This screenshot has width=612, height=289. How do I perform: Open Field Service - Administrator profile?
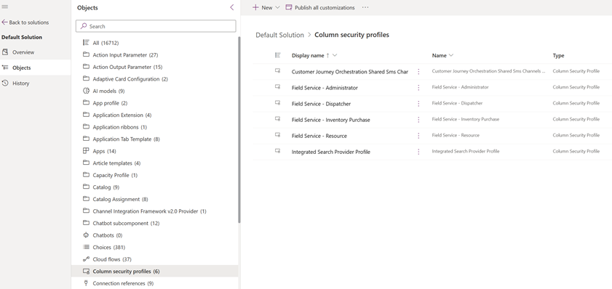click(325, 88)
